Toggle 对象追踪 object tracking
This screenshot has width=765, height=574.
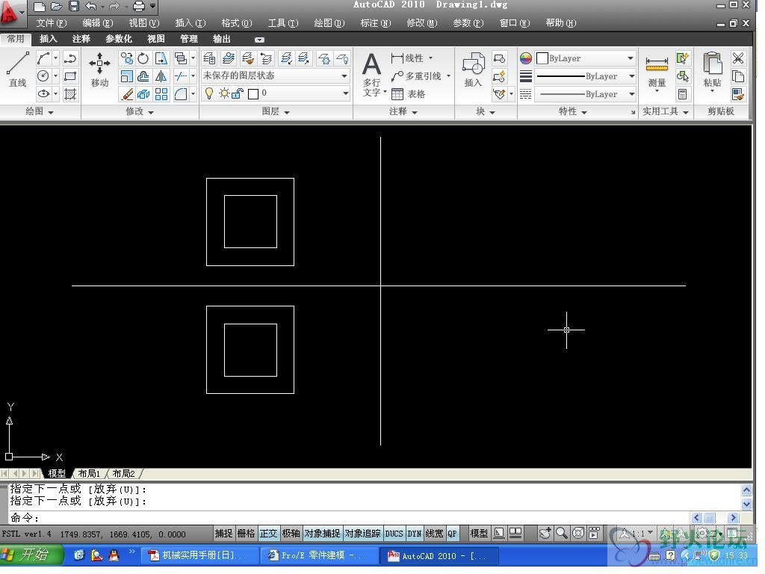point(362,534)
